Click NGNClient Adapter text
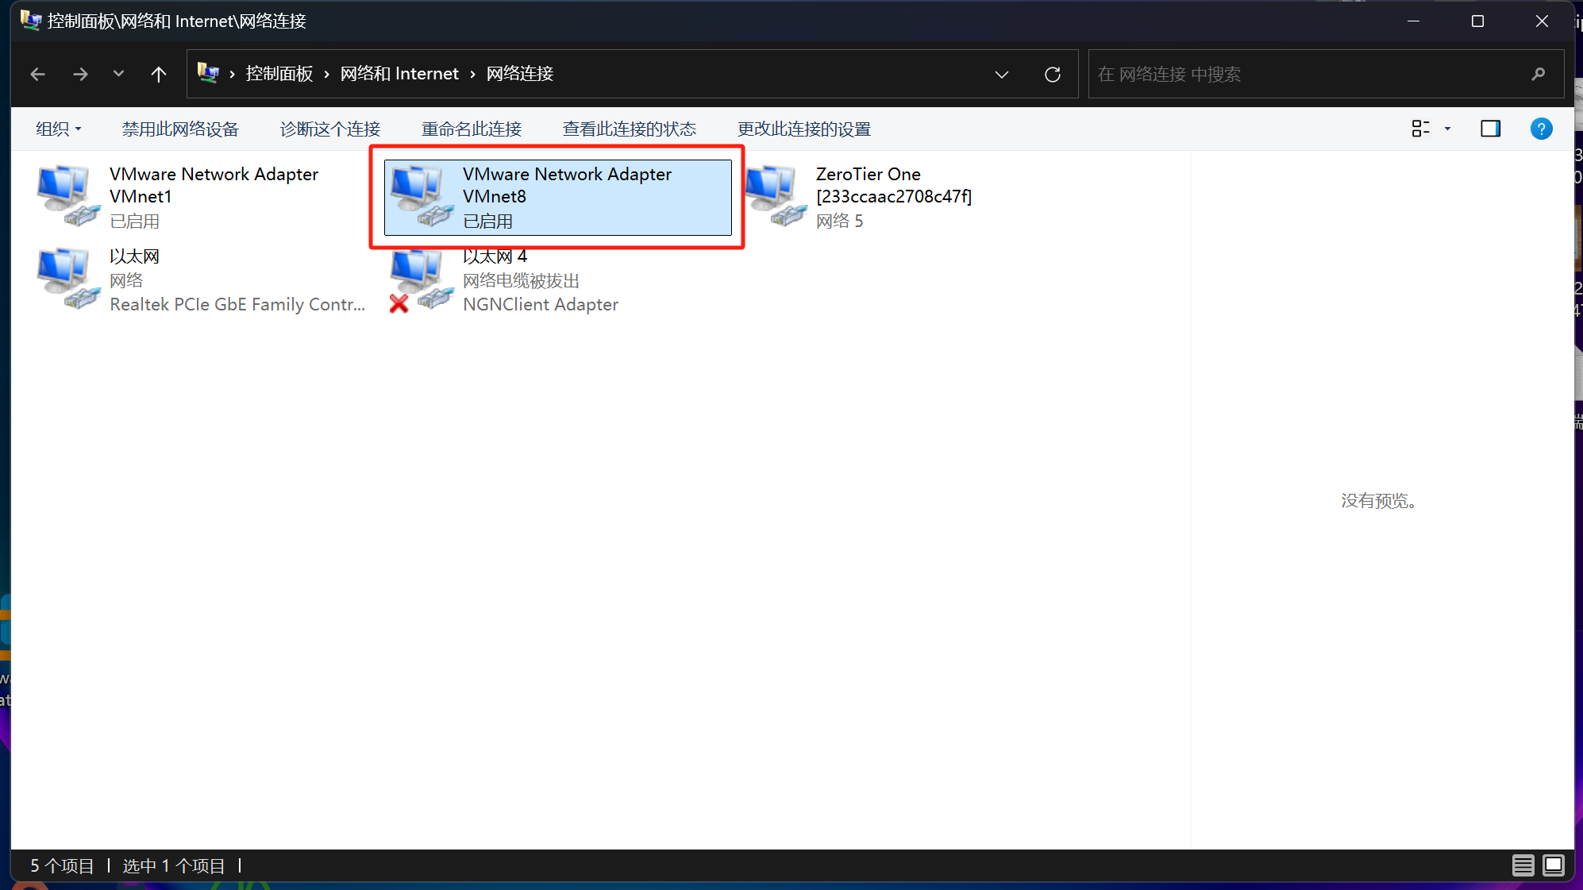1583x890 pixels. coord(541,304)
